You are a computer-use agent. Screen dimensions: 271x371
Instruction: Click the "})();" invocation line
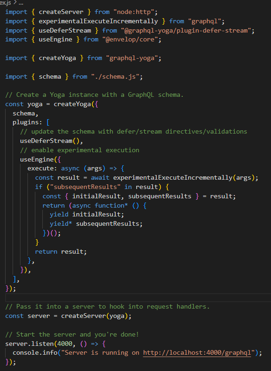[x=52, y=233]
